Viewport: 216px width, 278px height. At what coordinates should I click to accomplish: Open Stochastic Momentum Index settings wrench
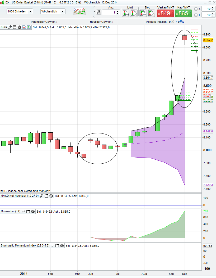(52, 245)
